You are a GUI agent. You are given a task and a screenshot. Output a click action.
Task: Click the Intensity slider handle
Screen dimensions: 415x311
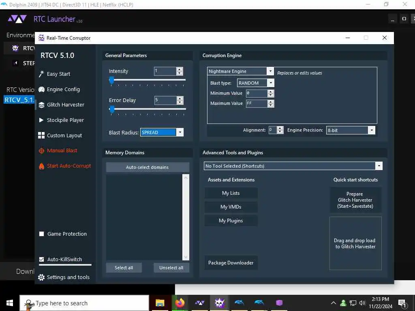click(112, 80)
